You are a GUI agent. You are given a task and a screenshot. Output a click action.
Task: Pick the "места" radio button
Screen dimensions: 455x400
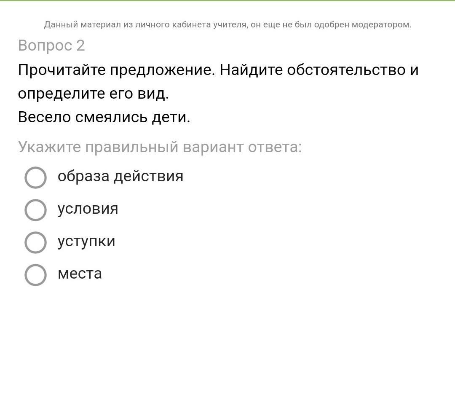coord(35,275)
